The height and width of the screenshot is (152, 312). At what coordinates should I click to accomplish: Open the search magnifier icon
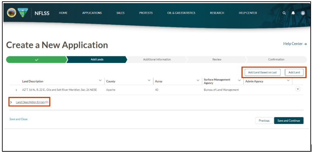[284, 13]
